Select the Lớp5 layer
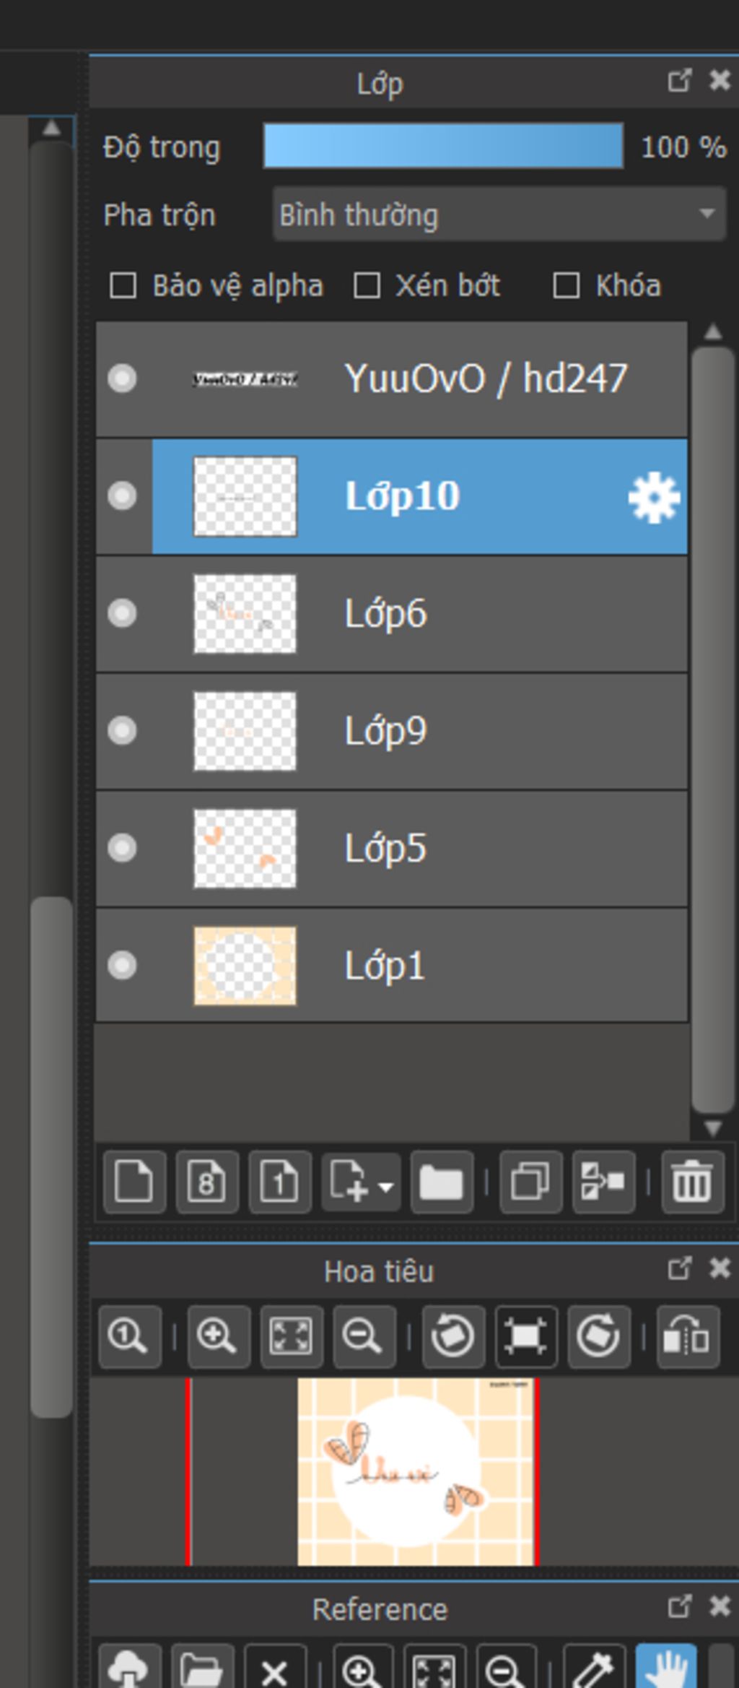Viewport: 739px width, 1688px height. click(433, 848)
